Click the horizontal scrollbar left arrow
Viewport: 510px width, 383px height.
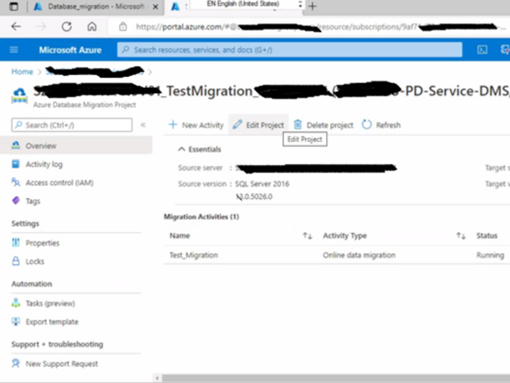(158, 378)
